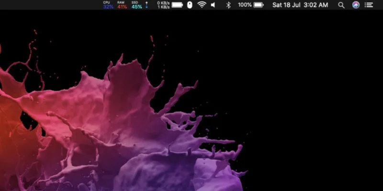Open the RAM 41% memory monitor
This screenshot has height=191, width=383.
point(122,5)
